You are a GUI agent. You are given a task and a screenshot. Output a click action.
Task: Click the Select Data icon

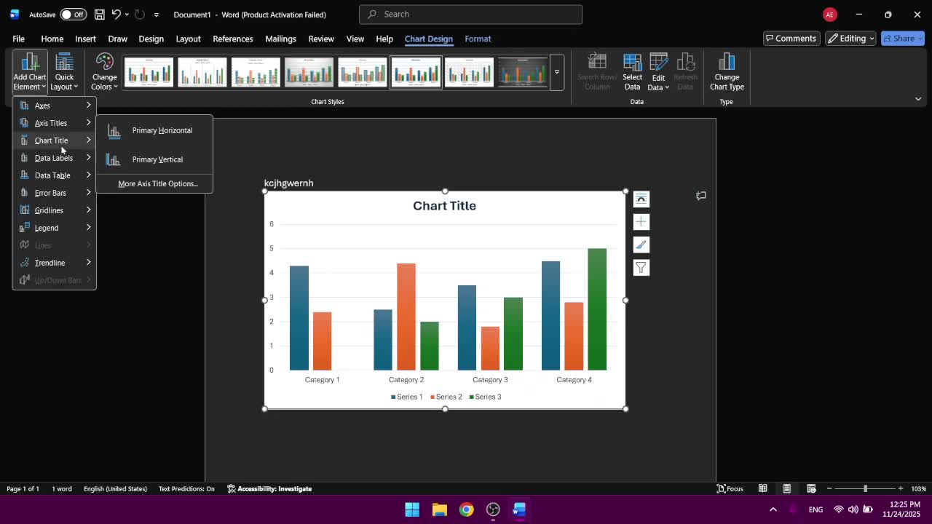632,71
